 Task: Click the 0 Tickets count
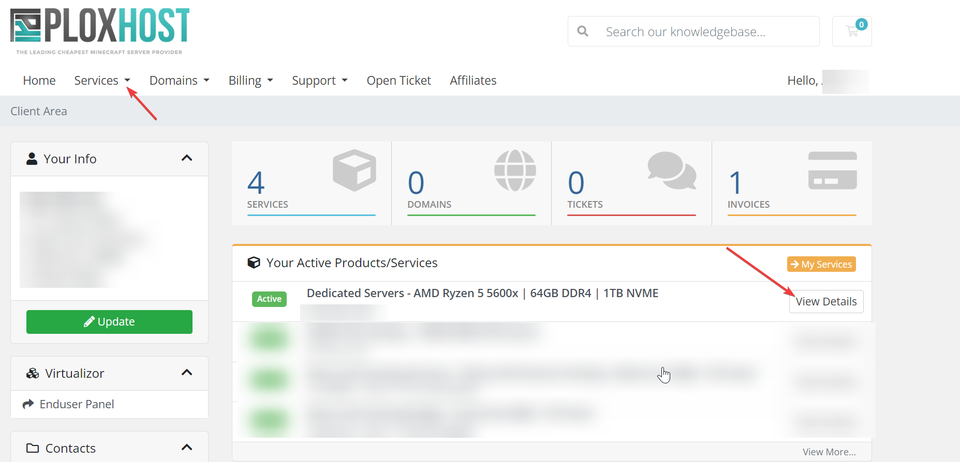[576, 182]
